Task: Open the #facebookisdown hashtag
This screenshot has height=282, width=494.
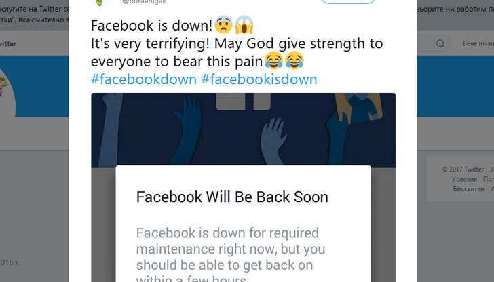Action: click(x=259, y=79)
